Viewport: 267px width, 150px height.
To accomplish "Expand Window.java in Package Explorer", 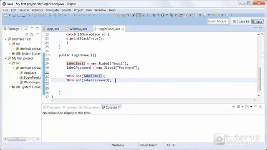I will pos(18,82).
